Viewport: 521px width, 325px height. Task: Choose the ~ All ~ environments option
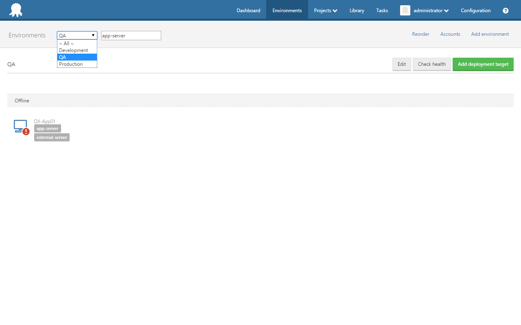tap(66, 43)
